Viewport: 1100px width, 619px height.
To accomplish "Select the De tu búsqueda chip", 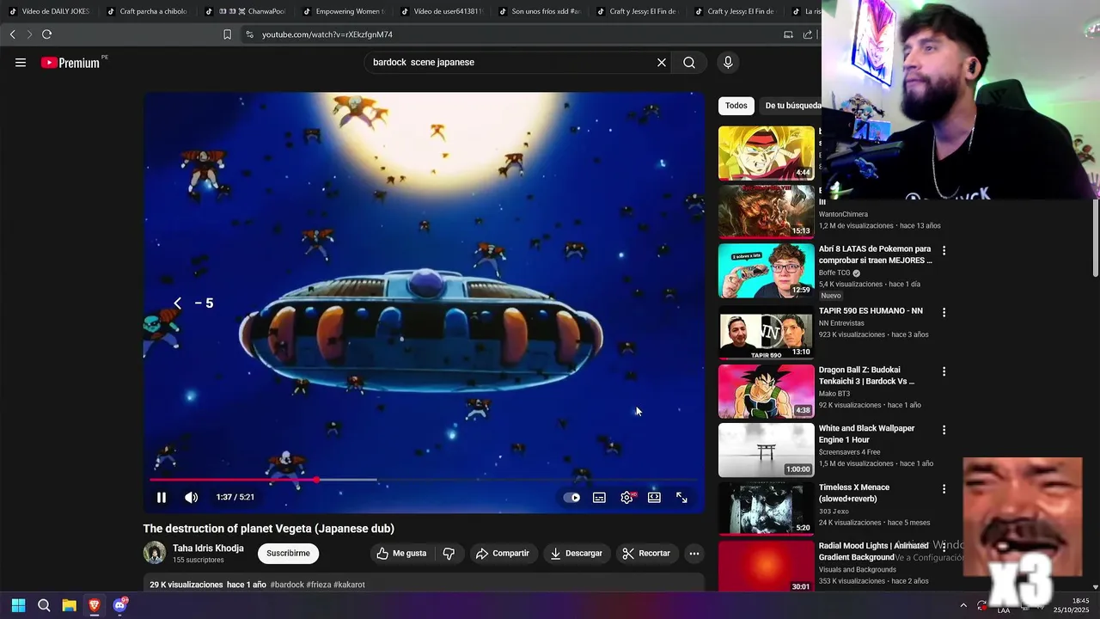I will (x=791, y=106).
